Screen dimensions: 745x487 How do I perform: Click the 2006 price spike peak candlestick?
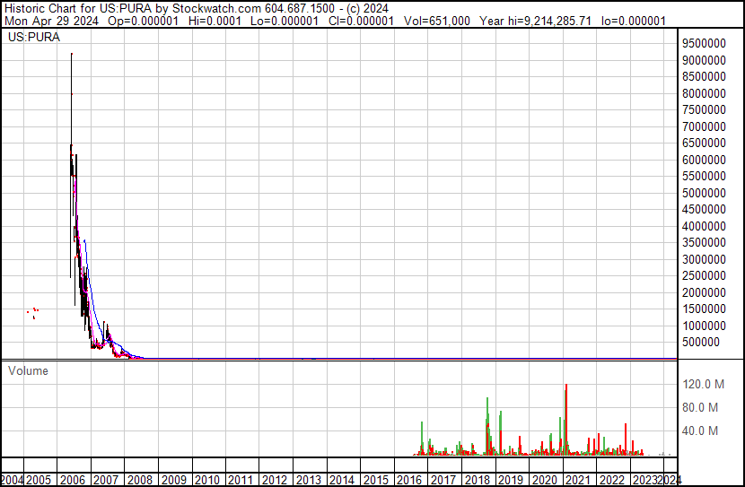tap(71, 100)
